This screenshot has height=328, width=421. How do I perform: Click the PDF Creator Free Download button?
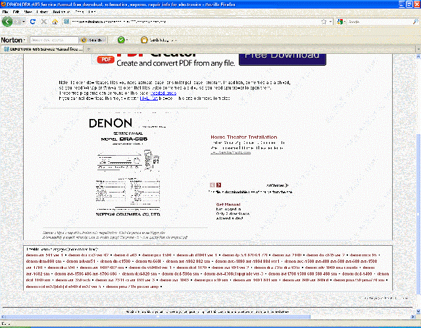point(282,59)
